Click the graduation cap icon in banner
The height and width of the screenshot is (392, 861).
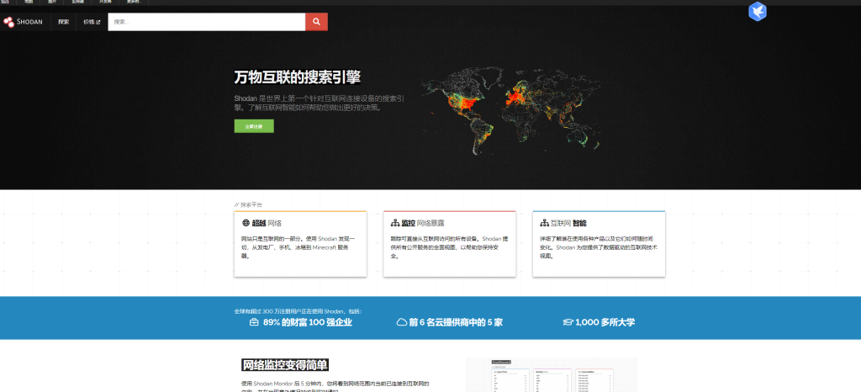[x=568, y=322]
